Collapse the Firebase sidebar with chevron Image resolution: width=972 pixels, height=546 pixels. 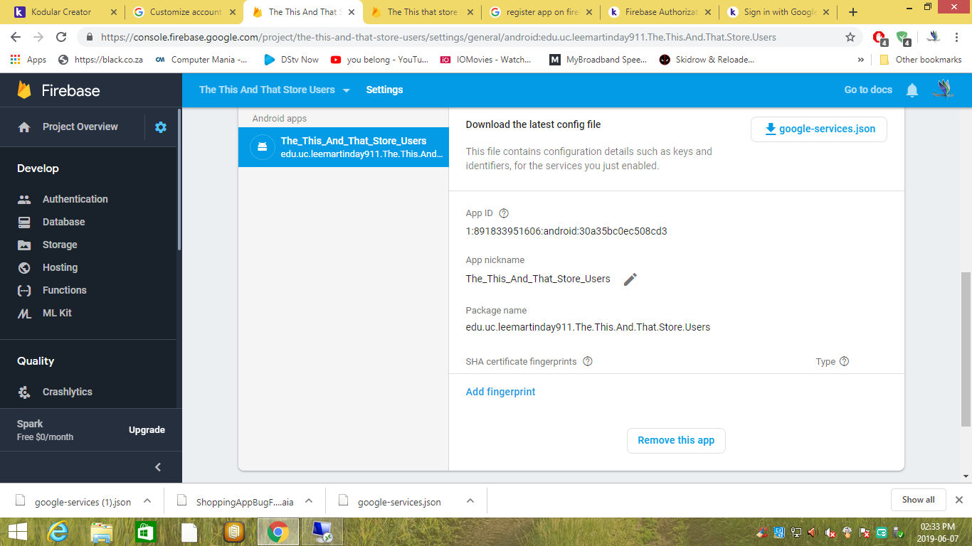pyautogui.click(x=158, y=467)
